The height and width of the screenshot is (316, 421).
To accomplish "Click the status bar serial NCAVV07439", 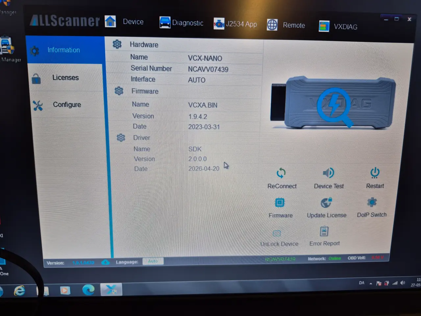I will (x=280, y=259).
